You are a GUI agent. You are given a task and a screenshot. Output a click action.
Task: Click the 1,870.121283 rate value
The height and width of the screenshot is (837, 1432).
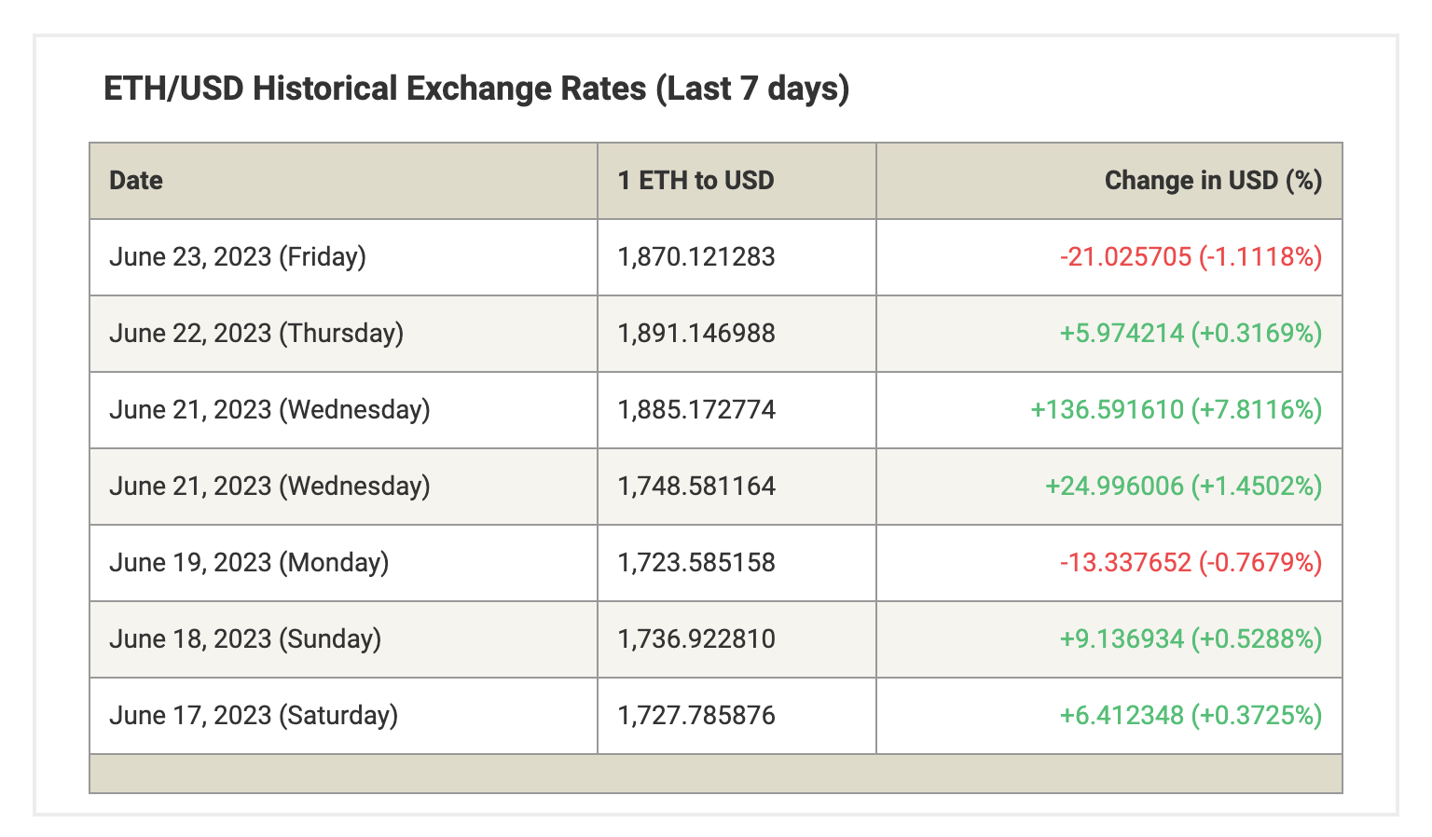pos(696,257)
